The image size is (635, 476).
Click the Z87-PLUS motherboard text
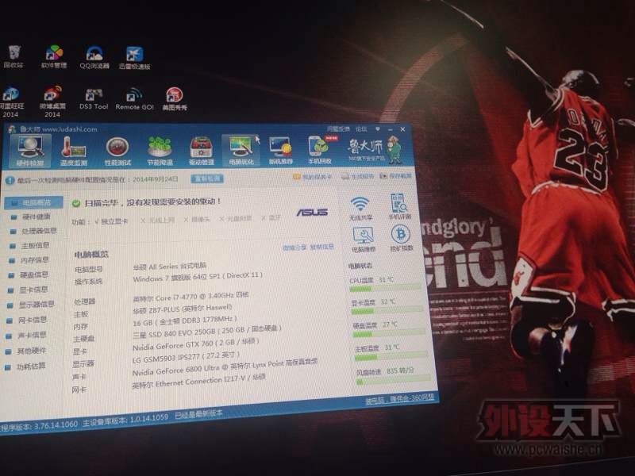tap(183, 309)
